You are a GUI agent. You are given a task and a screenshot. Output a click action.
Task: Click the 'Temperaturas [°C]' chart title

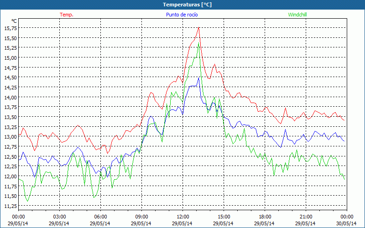click(x=188, y=5)
